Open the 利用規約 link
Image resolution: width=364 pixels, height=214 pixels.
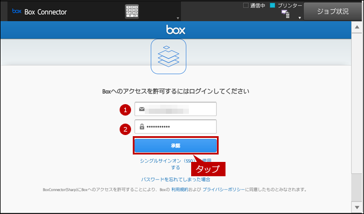[180, 189]
